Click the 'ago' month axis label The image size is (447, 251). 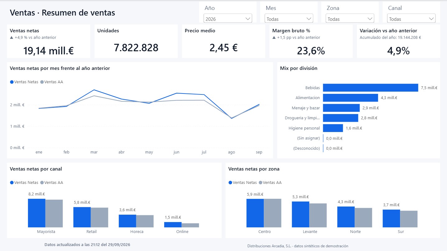231,152
